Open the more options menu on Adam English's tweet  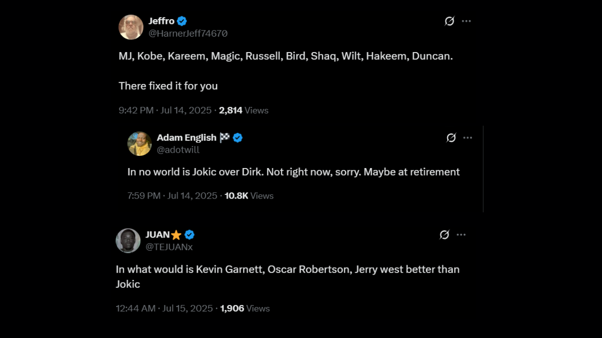coord(467,138)
